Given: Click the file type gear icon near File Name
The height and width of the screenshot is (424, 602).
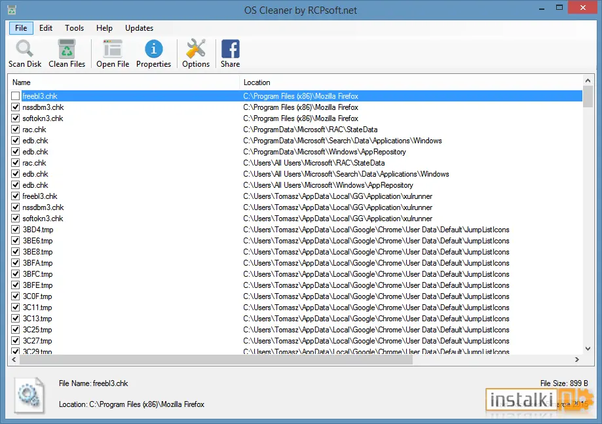Looking at the screenshot, I should [29, 395].
